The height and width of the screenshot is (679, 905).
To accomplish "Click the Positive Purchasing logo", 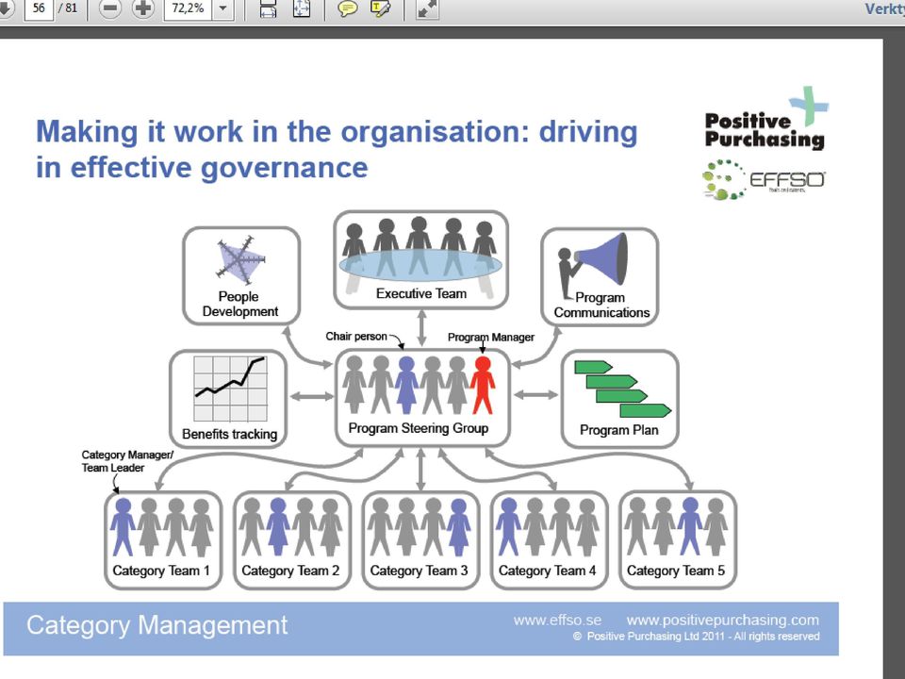I will click(x=766, y=119).
